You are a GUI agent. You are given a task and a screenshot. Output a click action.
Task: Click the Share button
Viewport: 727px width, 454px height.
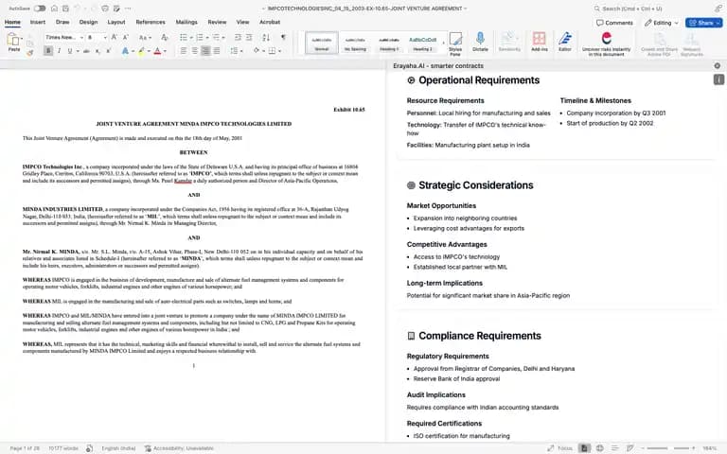(x=704, y=23)
